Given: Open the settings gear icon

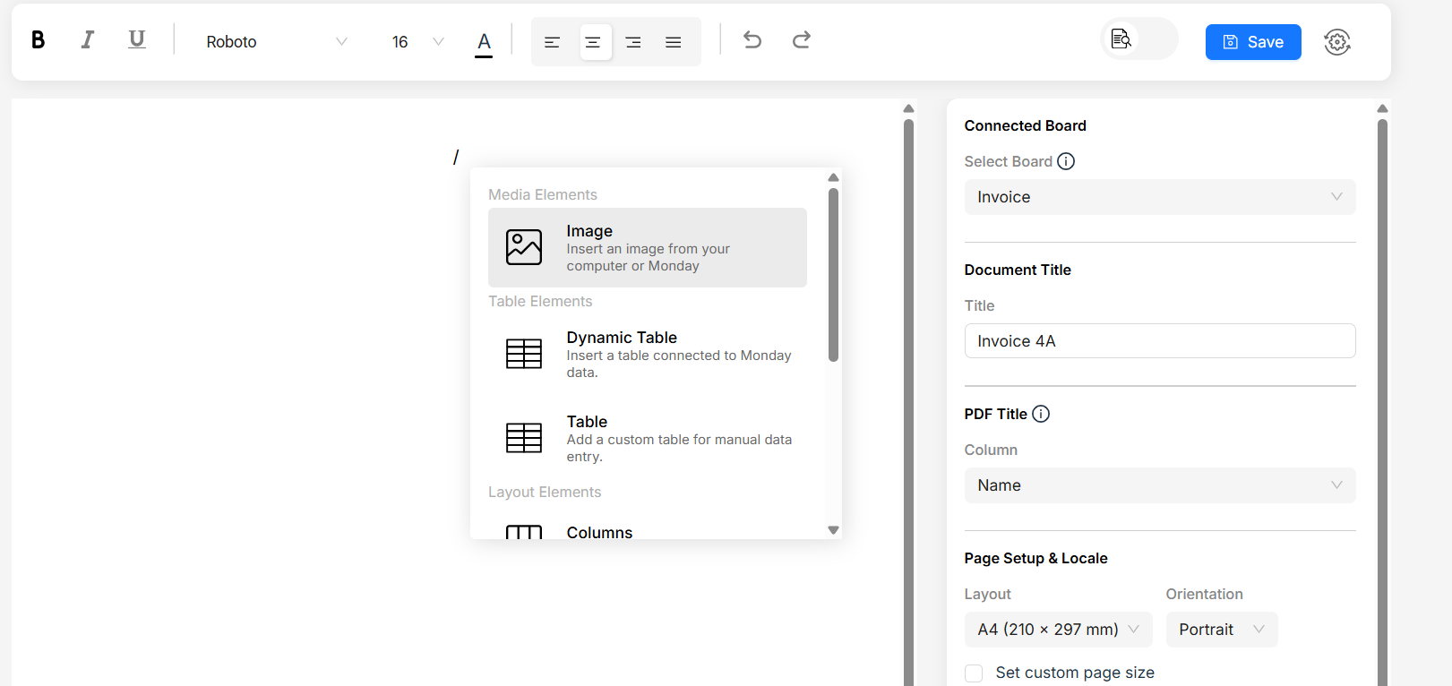Looking at the screenshot, I should (1336, 42).
